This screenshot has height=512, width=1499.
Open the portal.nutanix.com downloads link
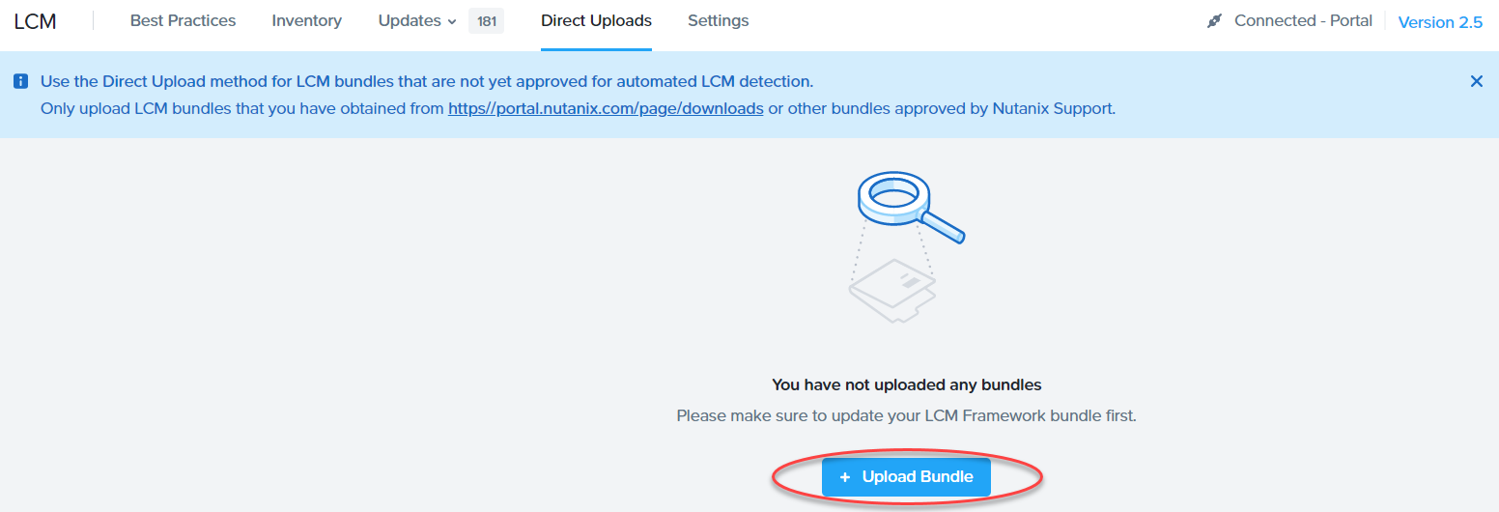pos(606,108)
